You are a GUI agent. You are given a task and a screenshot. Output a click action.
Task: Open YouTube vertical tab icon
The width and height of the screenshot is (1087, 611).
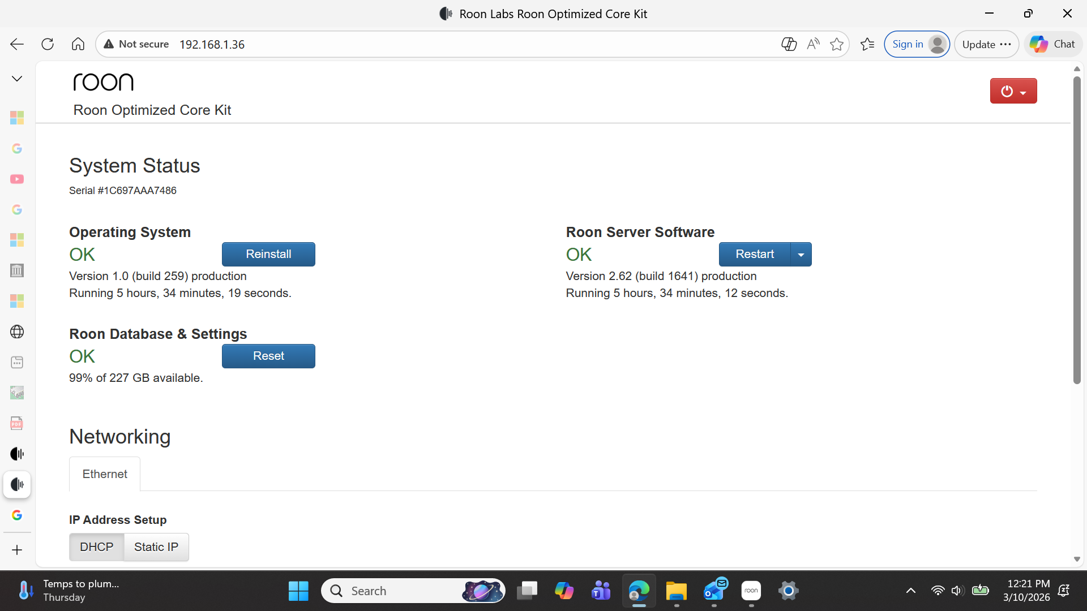tap(17, 179)
